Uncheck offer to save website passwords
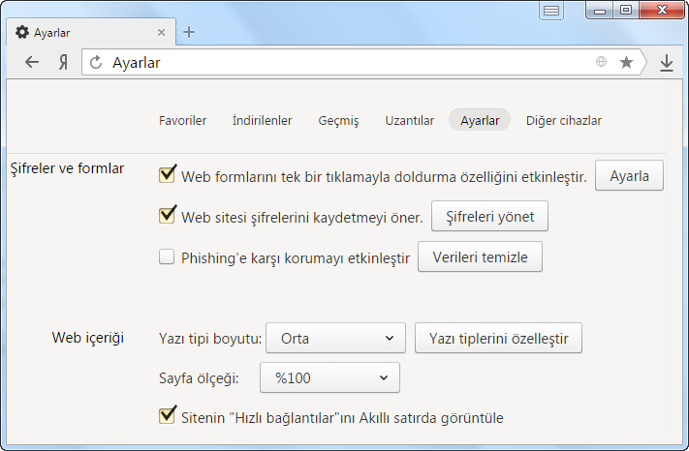The height and width of the screenshot is (451, 689). click(x=167, y=215)
